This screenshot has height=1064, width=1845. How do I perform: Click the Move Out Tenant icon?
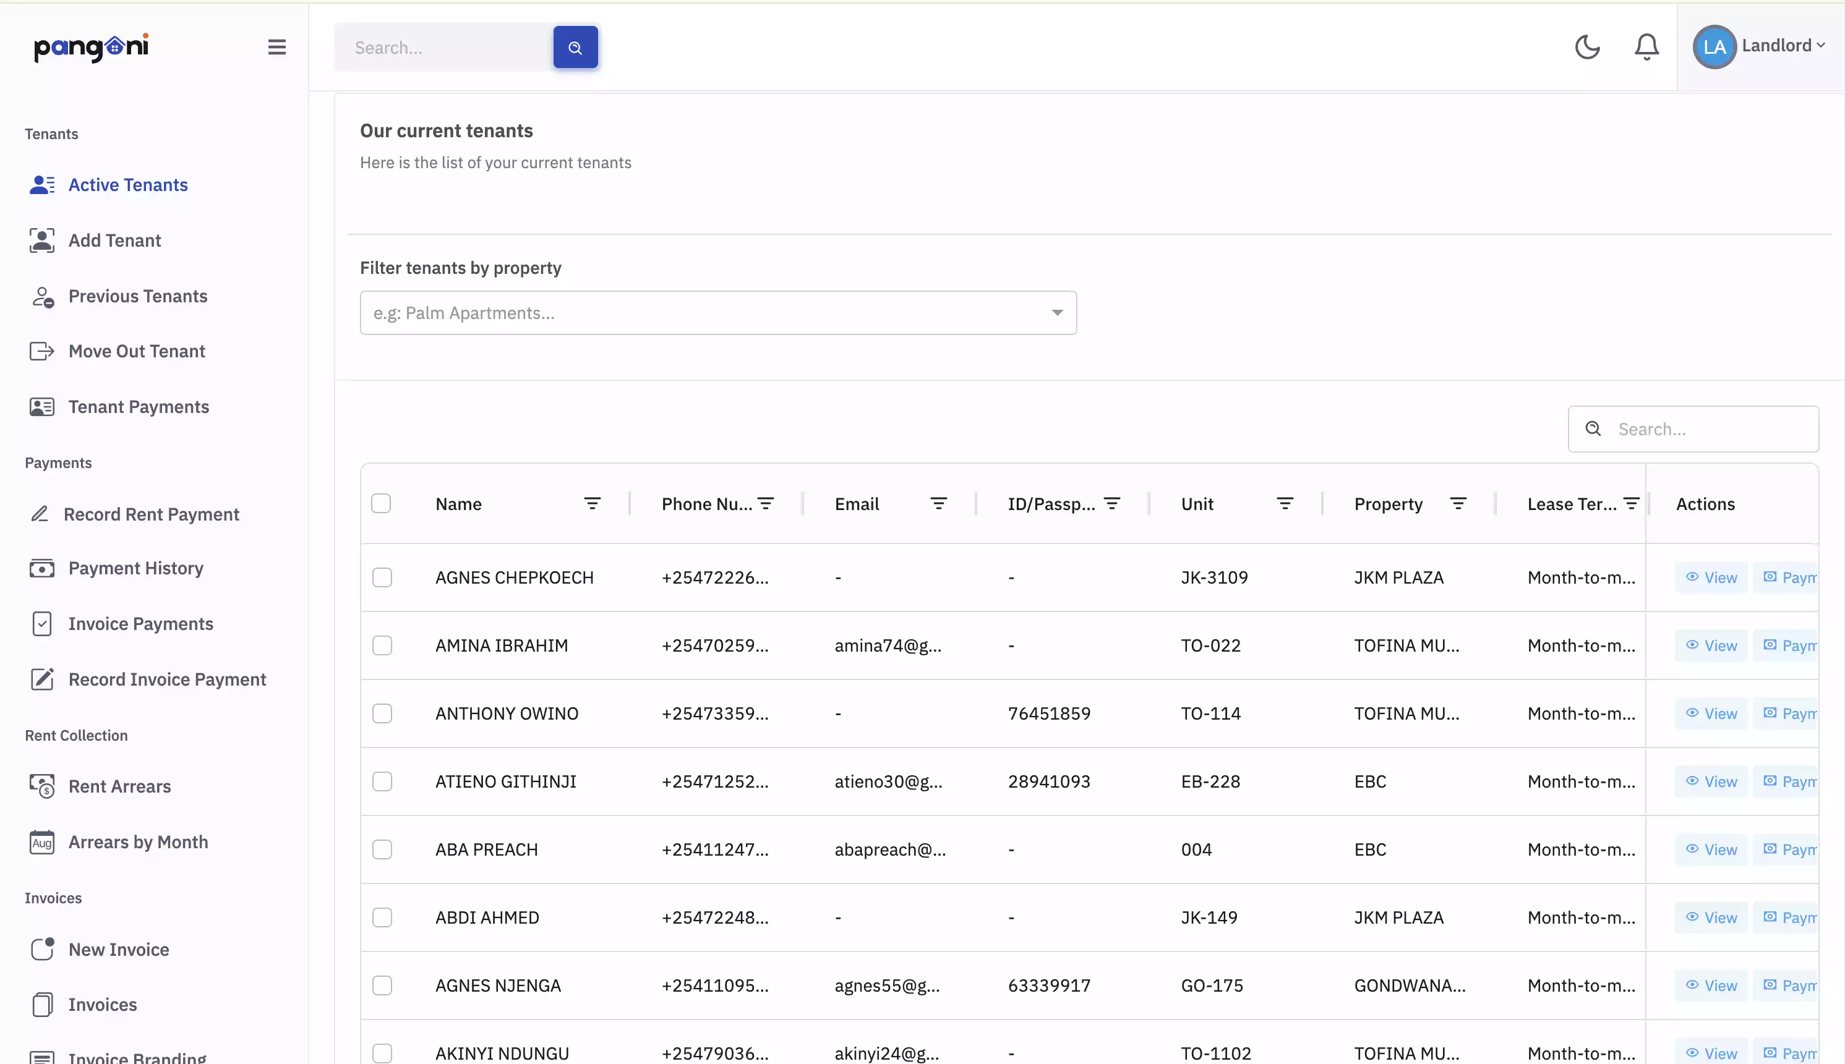[41, 351]
